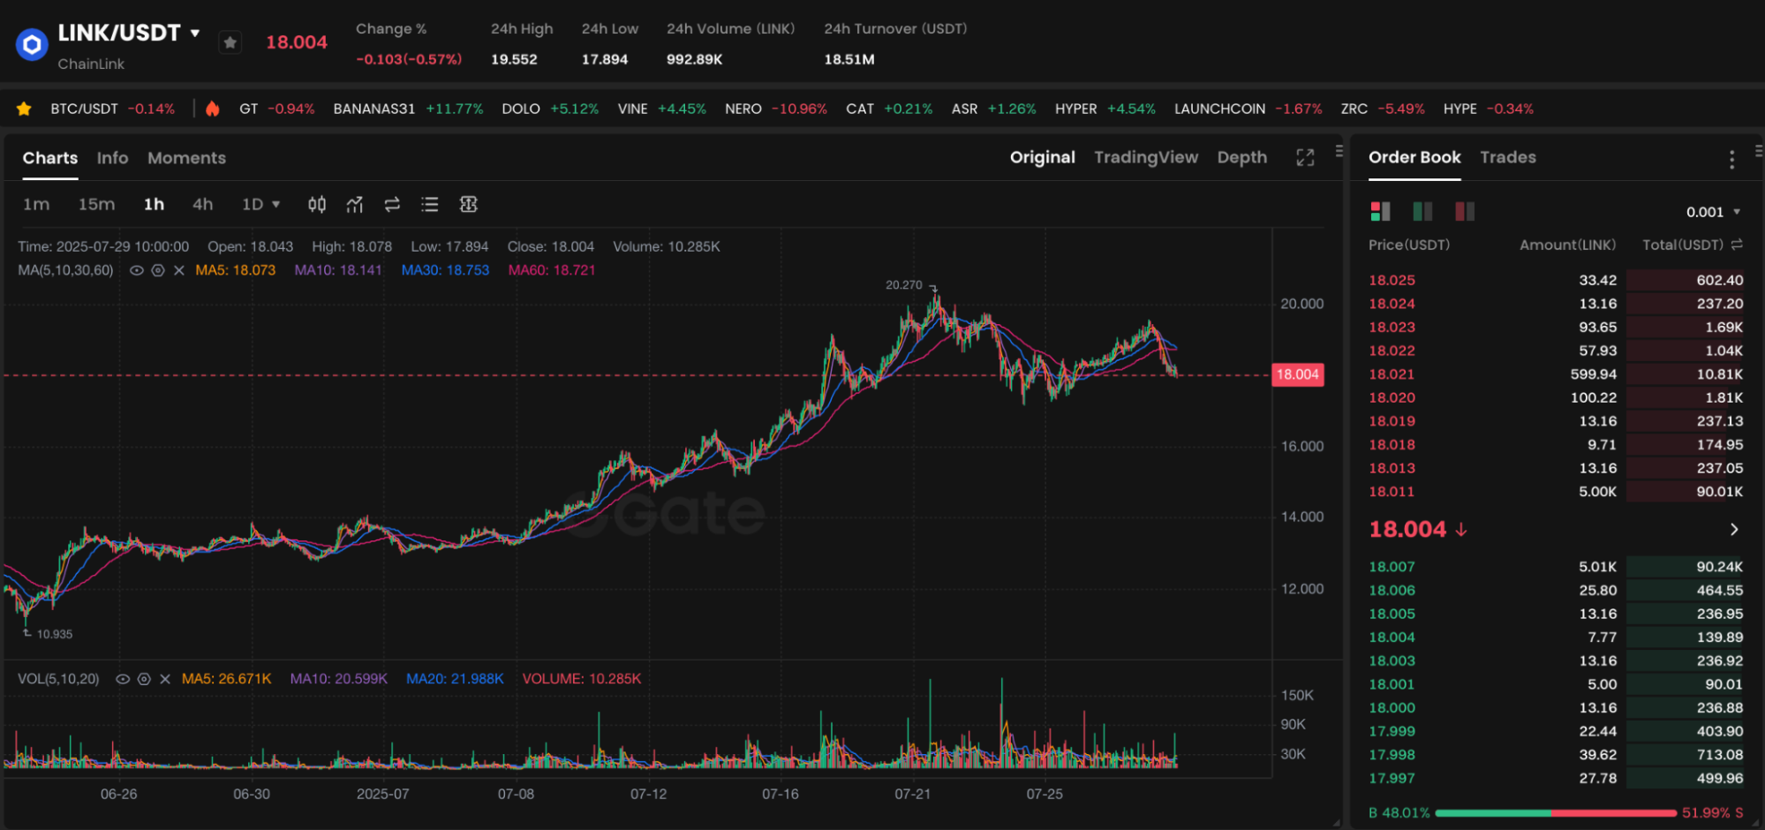Select the 18.011 ask price row

point(1556,492)
